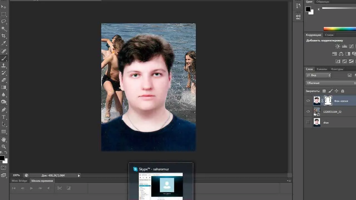Image resolution: width=356 pixels, height=200 pixels.
Task: Open the History panel icon
Action: 298,5
